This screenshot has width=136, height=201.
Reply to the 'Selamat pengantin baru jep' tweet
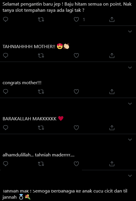point(6,19)
